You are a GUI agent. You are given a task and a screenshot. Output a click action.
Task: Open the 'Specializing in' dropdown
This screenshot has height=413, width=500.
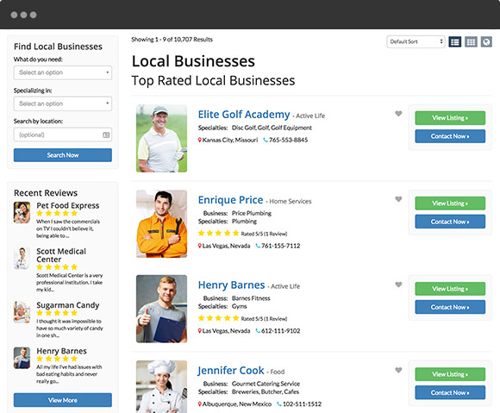pos(63,103)
